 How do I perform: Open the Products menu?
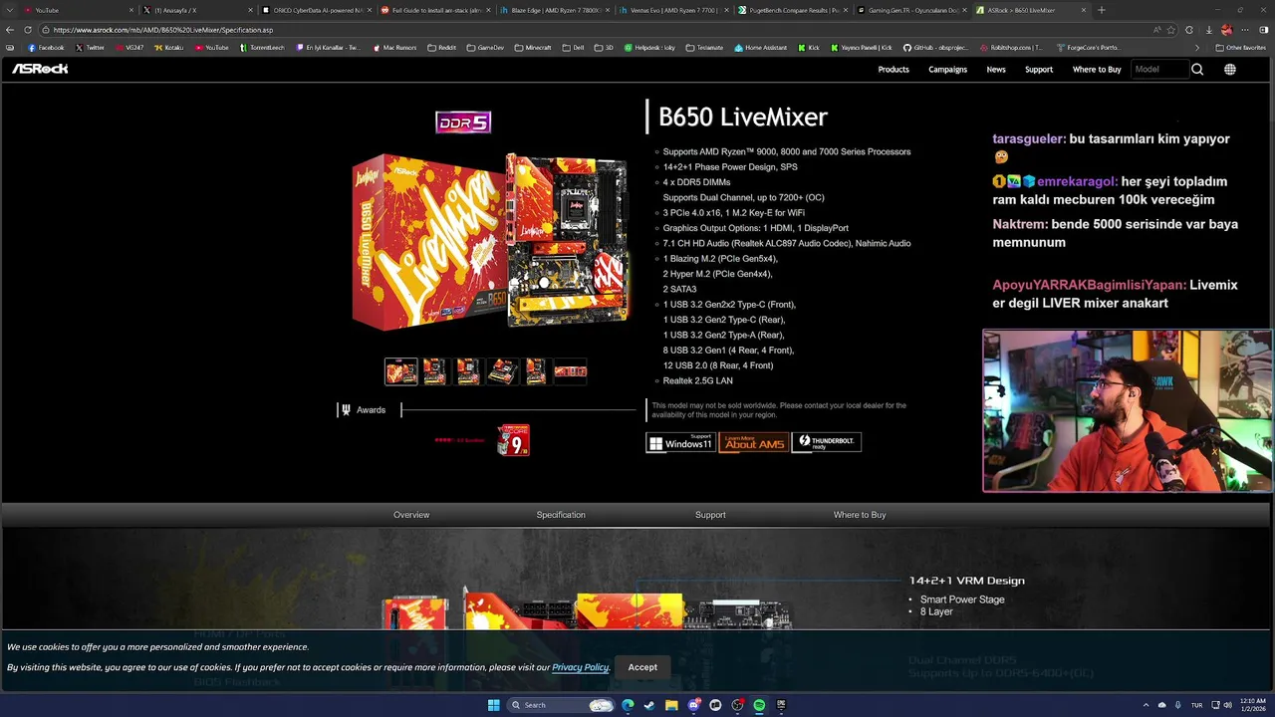(x=893, y=69)
